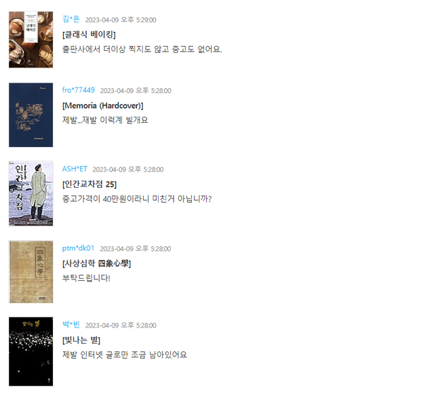The width and height of the screenshot is (434, 396).
Task: Select comment starting with 출판사에서 더이상
Action: tap(142, 49)
